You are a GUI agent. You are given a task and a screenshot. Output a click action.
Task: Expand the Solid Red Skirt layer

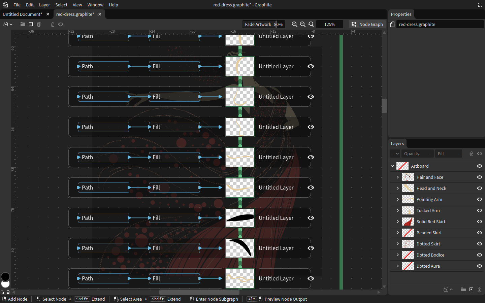[x=398, y=222]
